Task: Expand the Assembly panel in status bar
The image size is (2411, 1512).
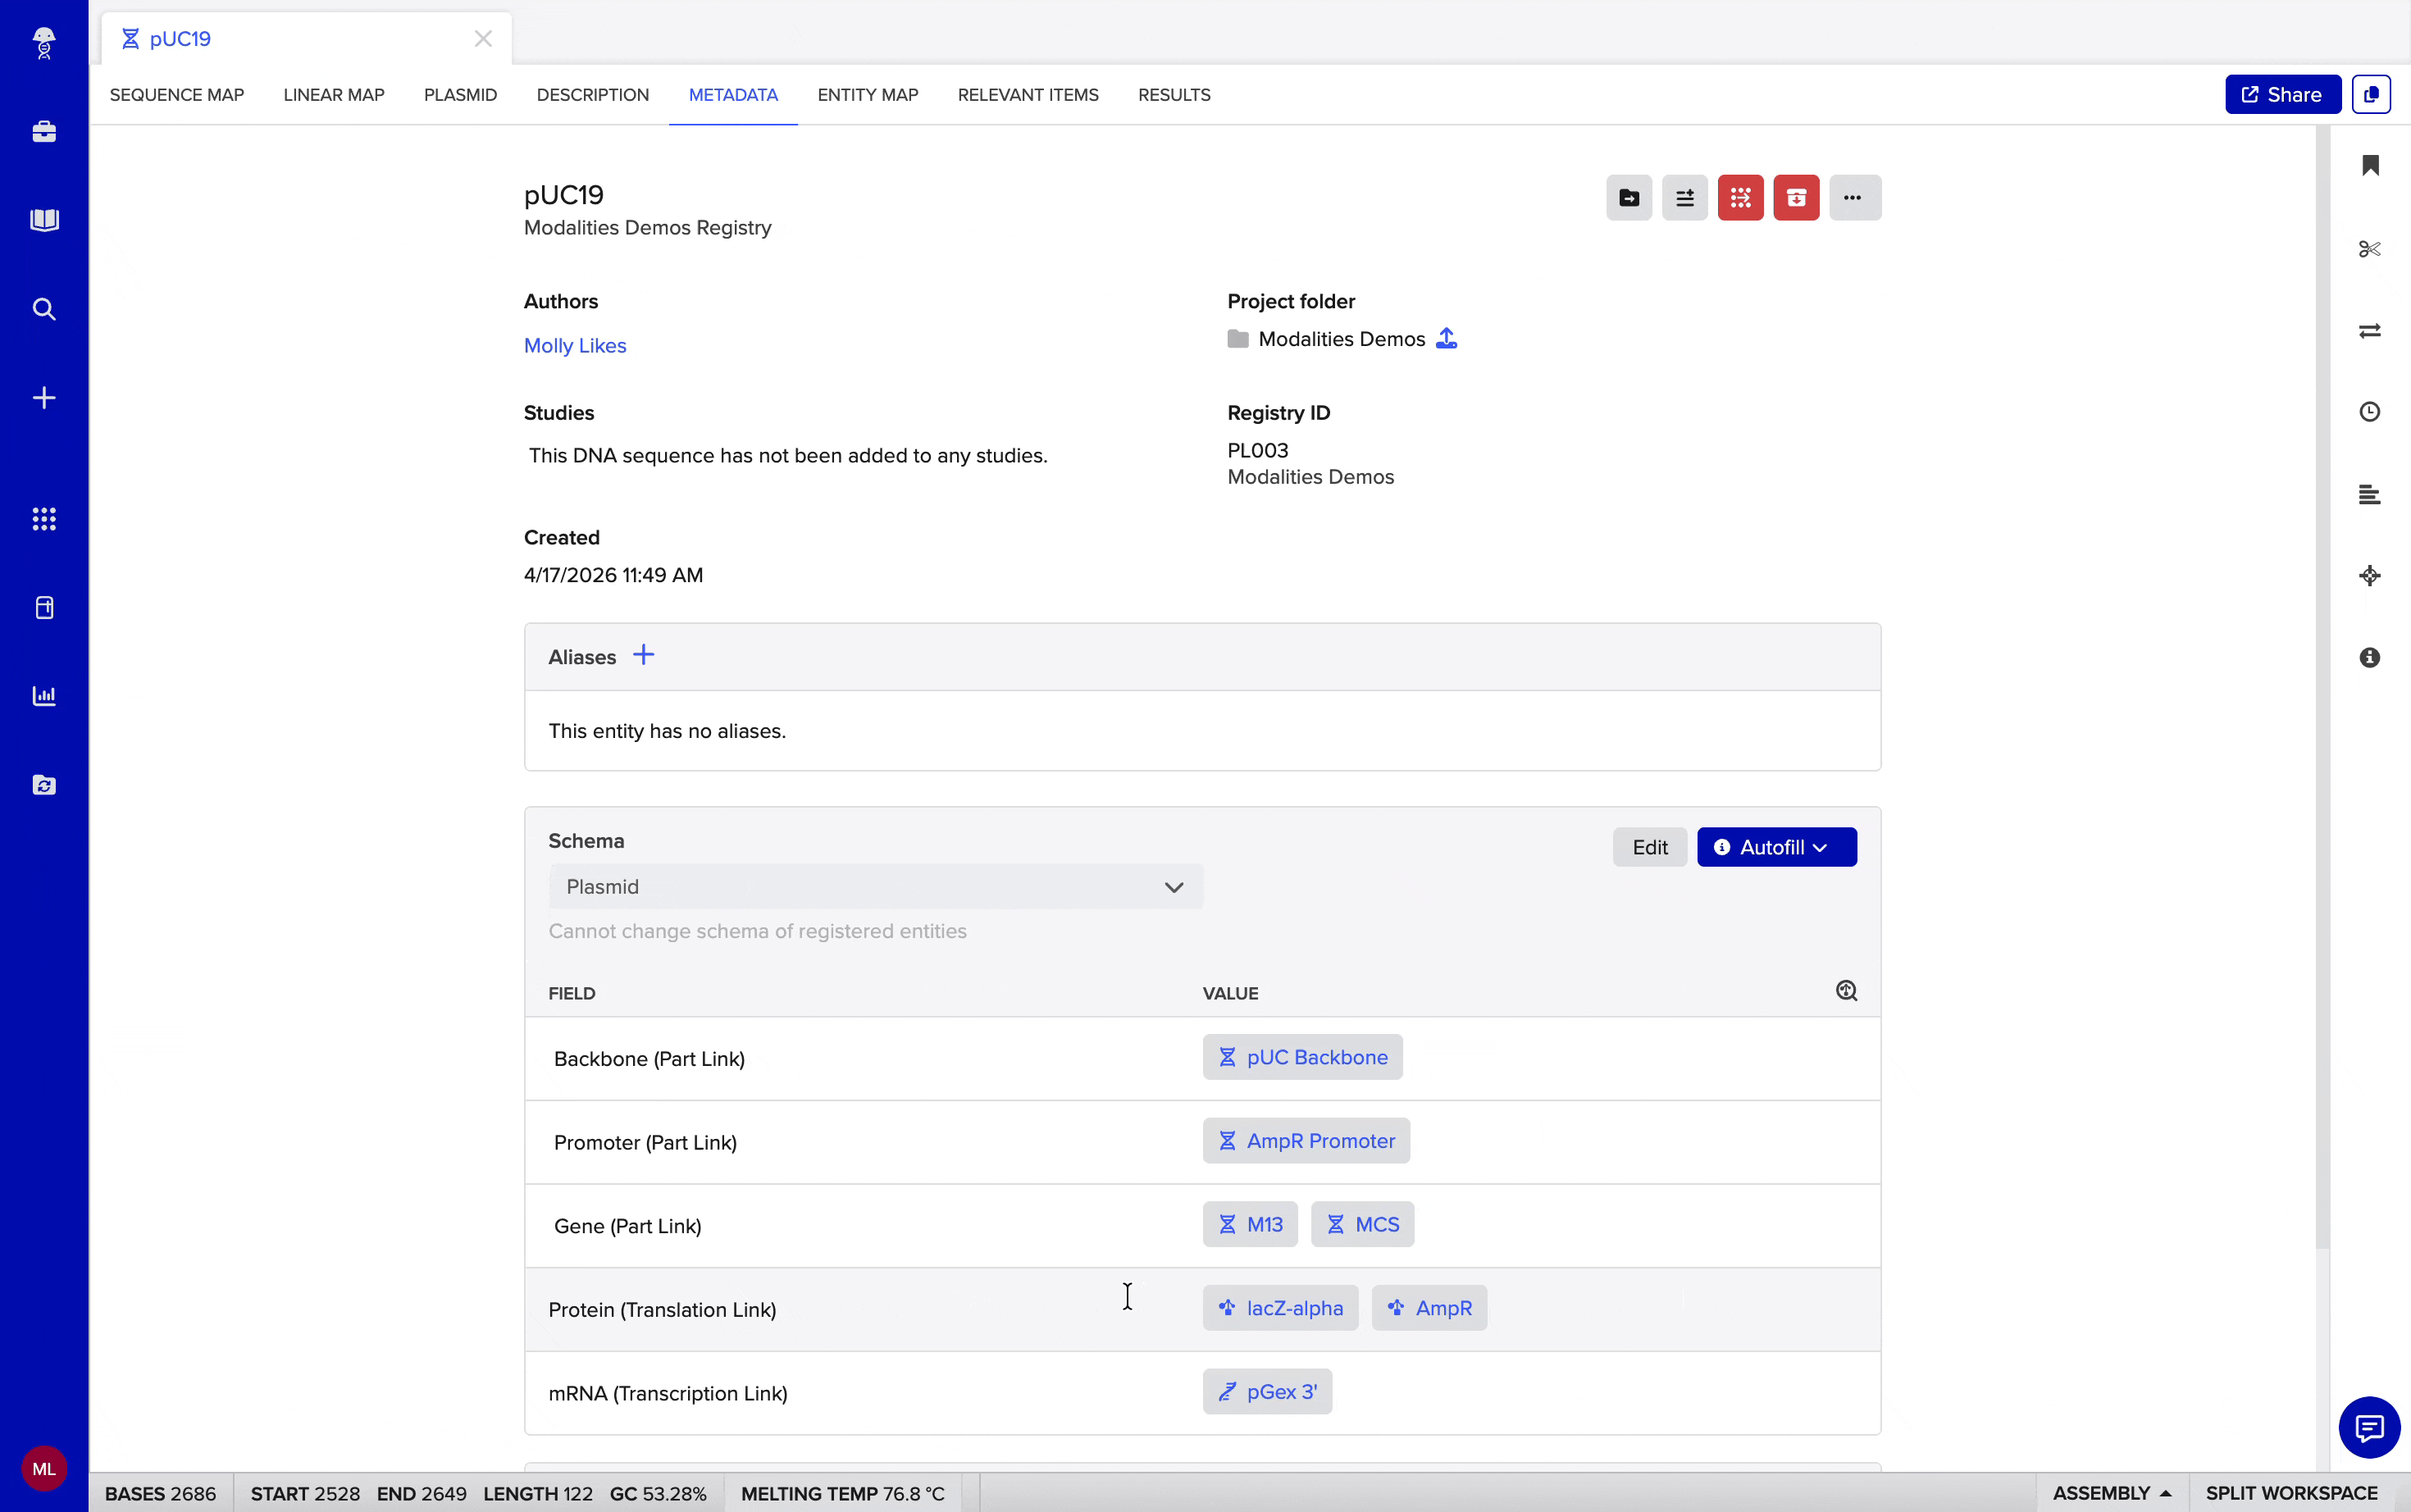Action: tap(2111, 1492)
